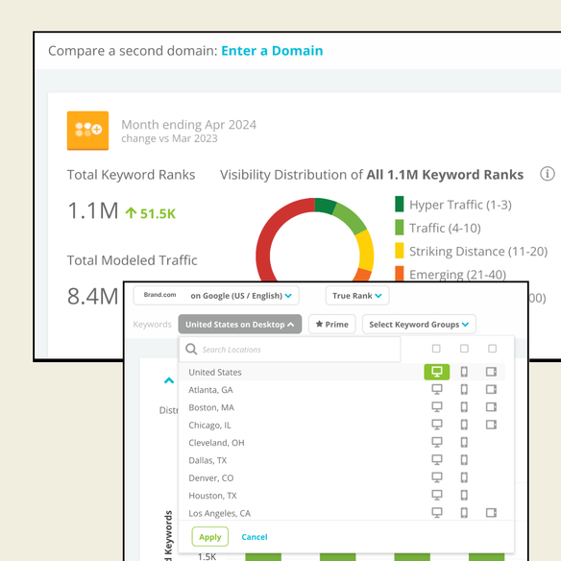
Task: Select desktop icon for United States row
Action: (436, 372)
